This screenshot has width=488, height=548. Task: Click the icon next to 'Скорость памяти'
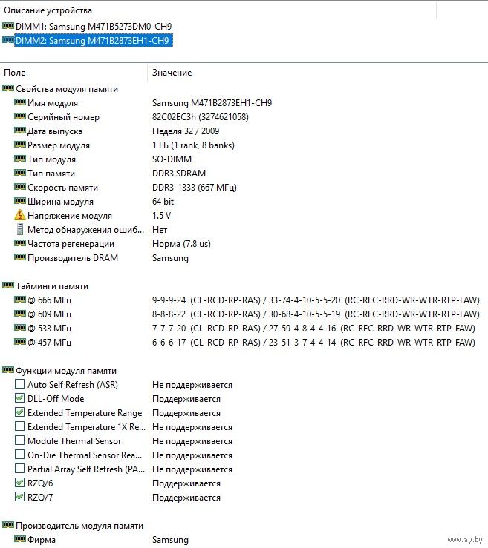point(20,186)
